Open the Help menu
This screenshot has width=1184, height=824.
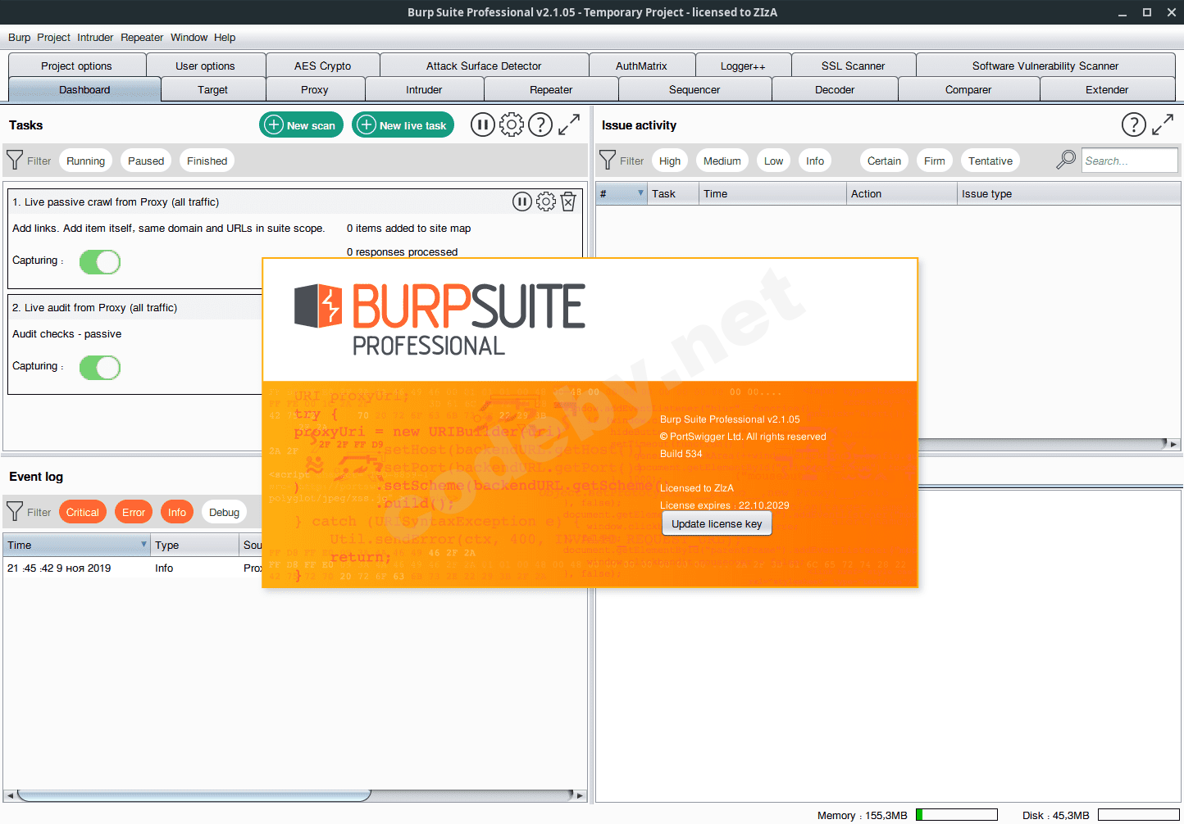click(225, 37)
